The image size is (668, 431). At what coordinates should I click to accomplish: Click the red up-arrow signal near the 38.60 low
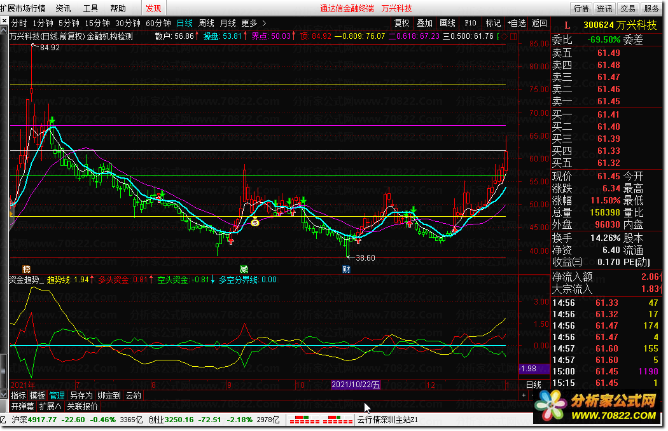(358, 241)
